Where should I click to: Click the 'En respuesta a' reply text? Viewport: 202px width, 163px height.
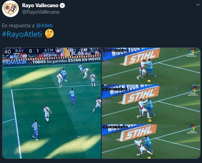(x=18, y=26)
